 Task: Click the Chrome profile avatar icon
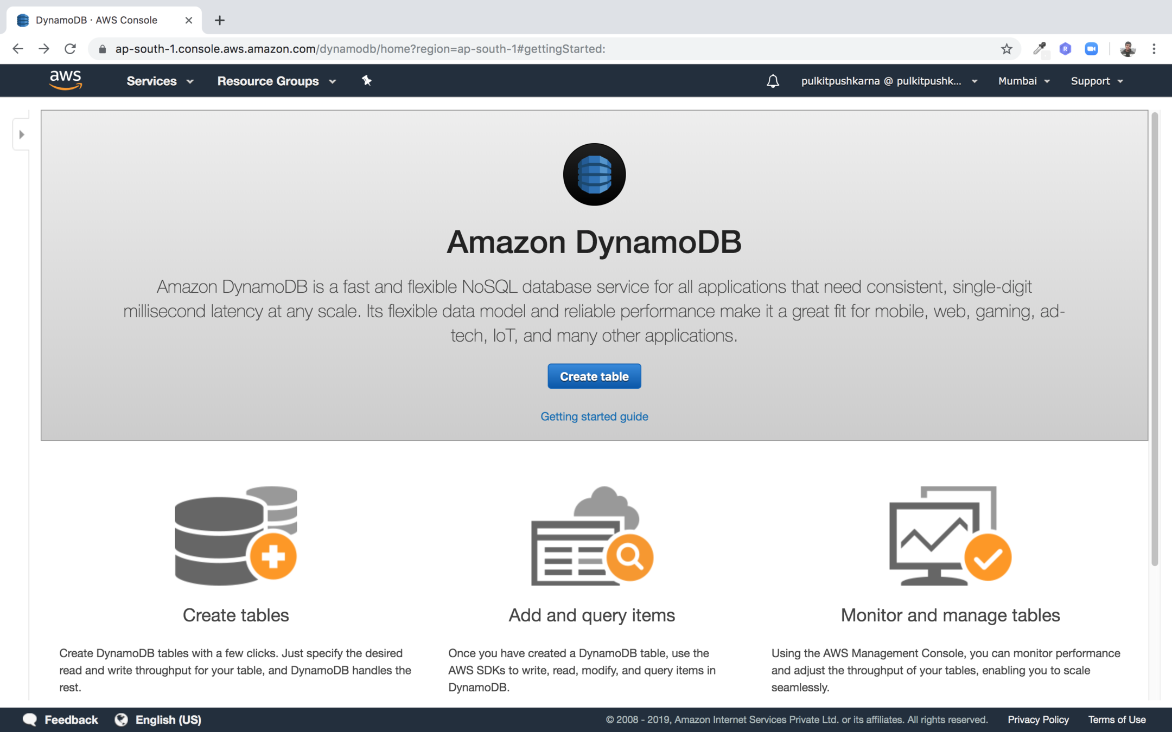point(1128,49)
